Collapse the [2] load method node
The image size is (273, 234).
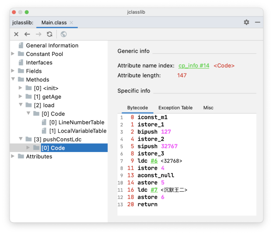tap(21, 105)
